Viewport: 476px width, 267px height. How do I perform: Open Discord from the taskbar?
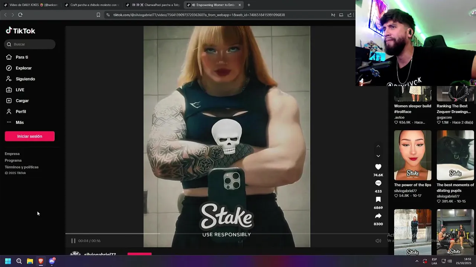52,261
